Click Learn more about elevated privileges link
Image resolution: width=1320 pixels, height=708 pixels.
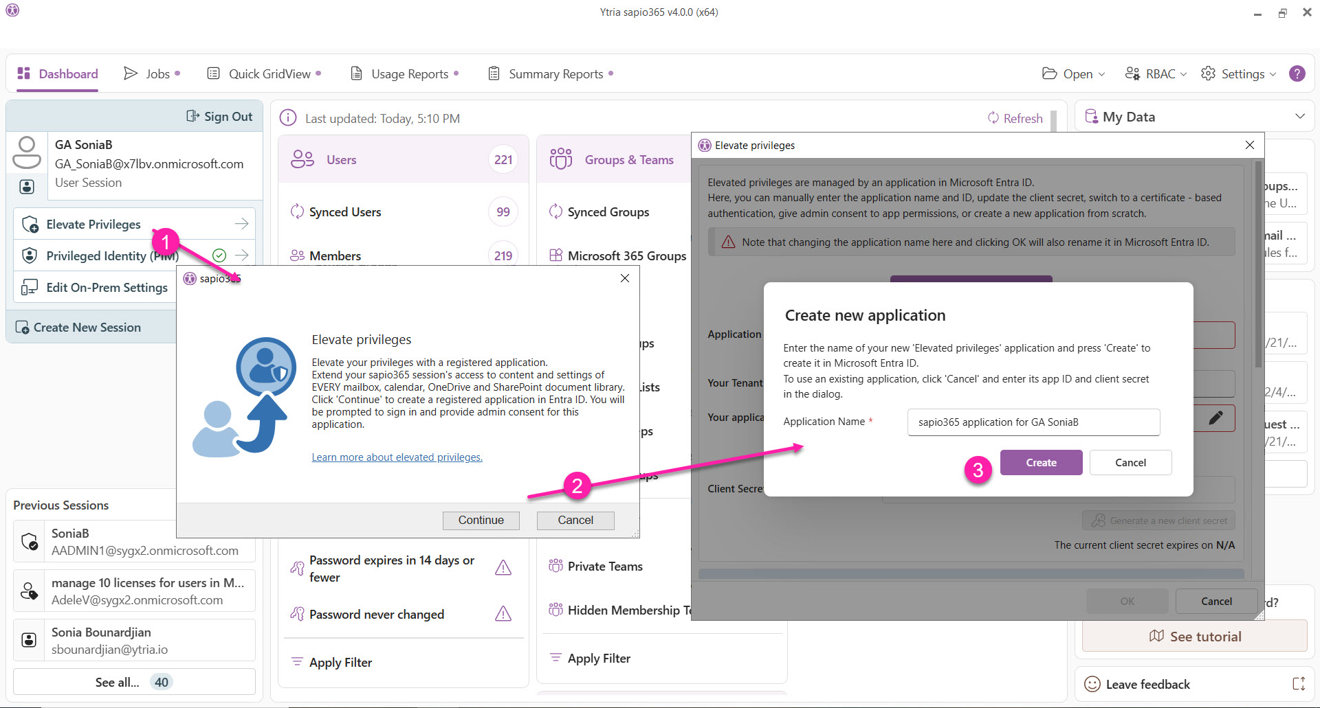(397, 457)
